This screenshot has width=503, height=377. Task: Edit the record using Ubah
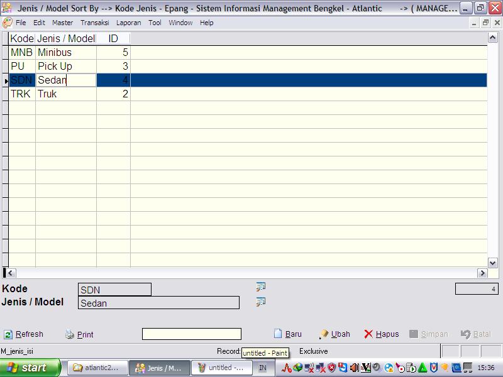tap(334, 334)
